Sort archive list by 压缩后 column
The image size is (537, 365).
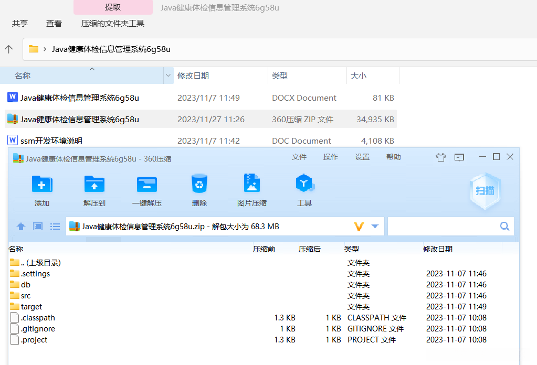(309, 249)
